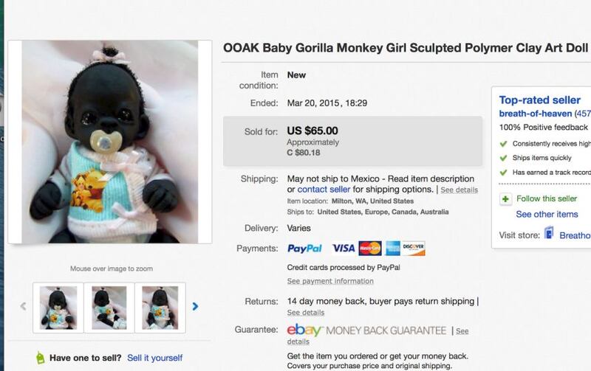Open the shipping See details link
Image resolution: width=591 pixels, height=371 pixels.
click(459, 190)
